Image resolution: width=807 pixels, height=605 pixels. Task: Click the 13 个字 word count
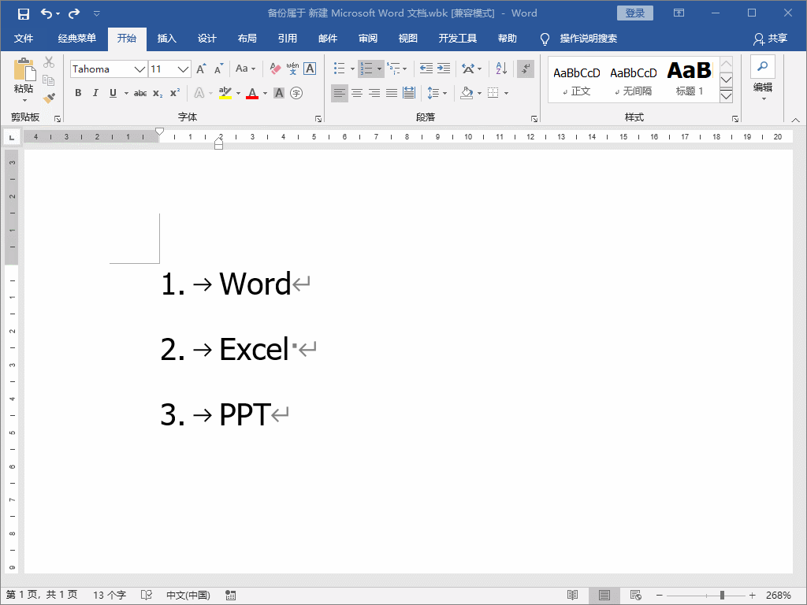pyautogui.click(x=110, y=596)
